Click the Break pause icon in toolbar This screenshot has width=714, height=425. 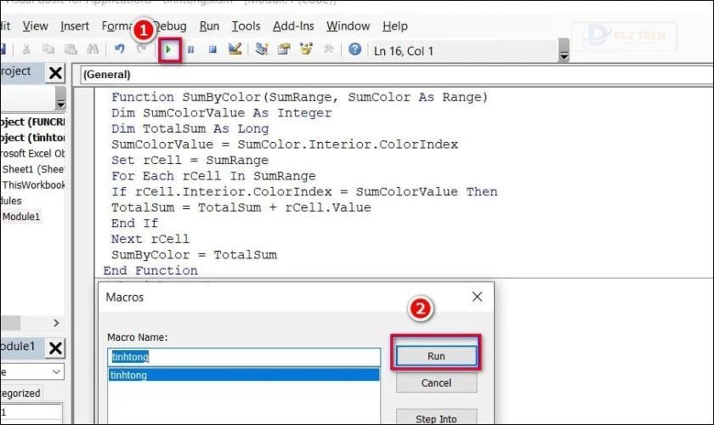190,49
